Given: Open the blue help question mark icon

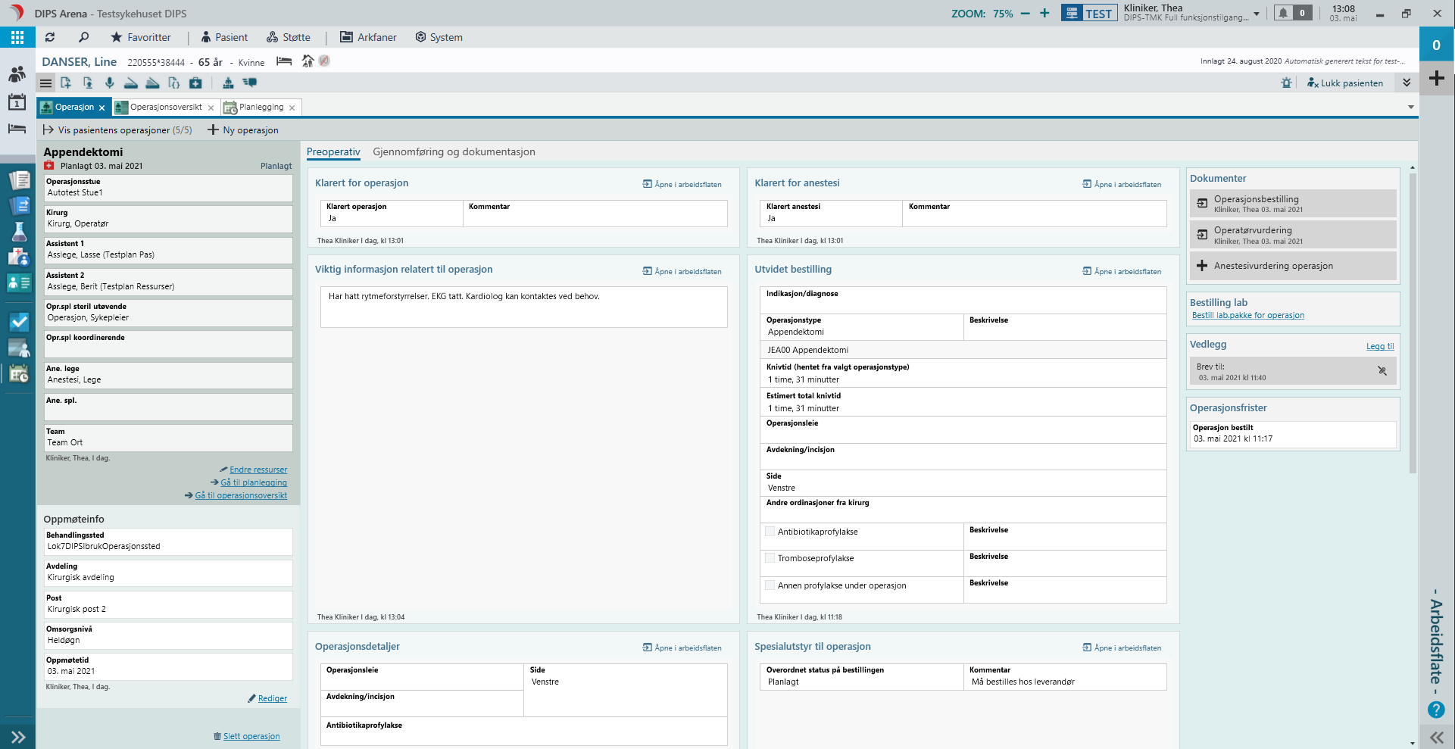Looking at the screenshot, I should click(1436, 710).
